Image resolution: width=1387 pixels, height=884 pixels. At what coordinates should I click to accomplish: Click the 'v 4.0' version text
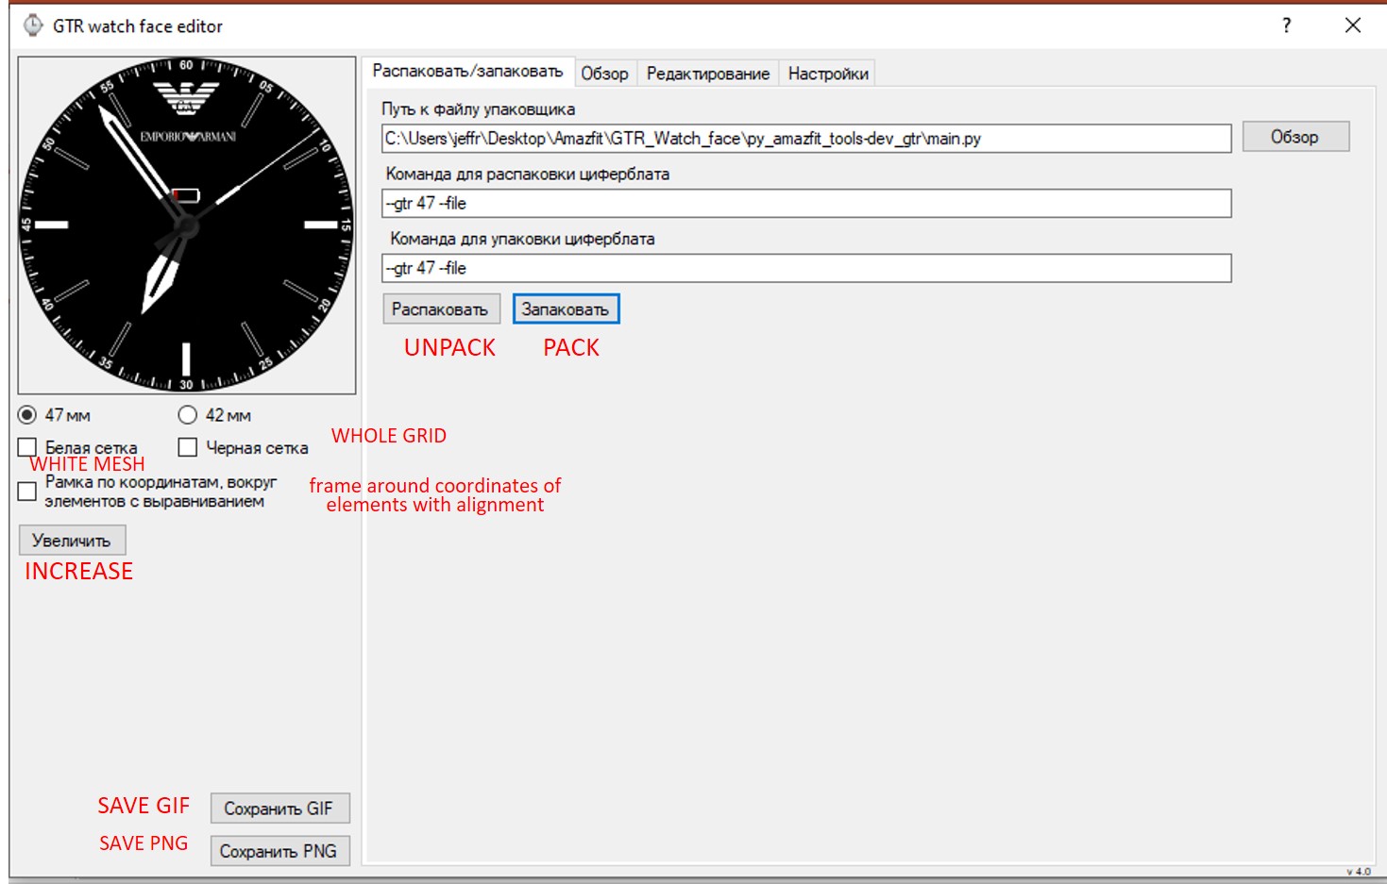(x=1359, y=872)
